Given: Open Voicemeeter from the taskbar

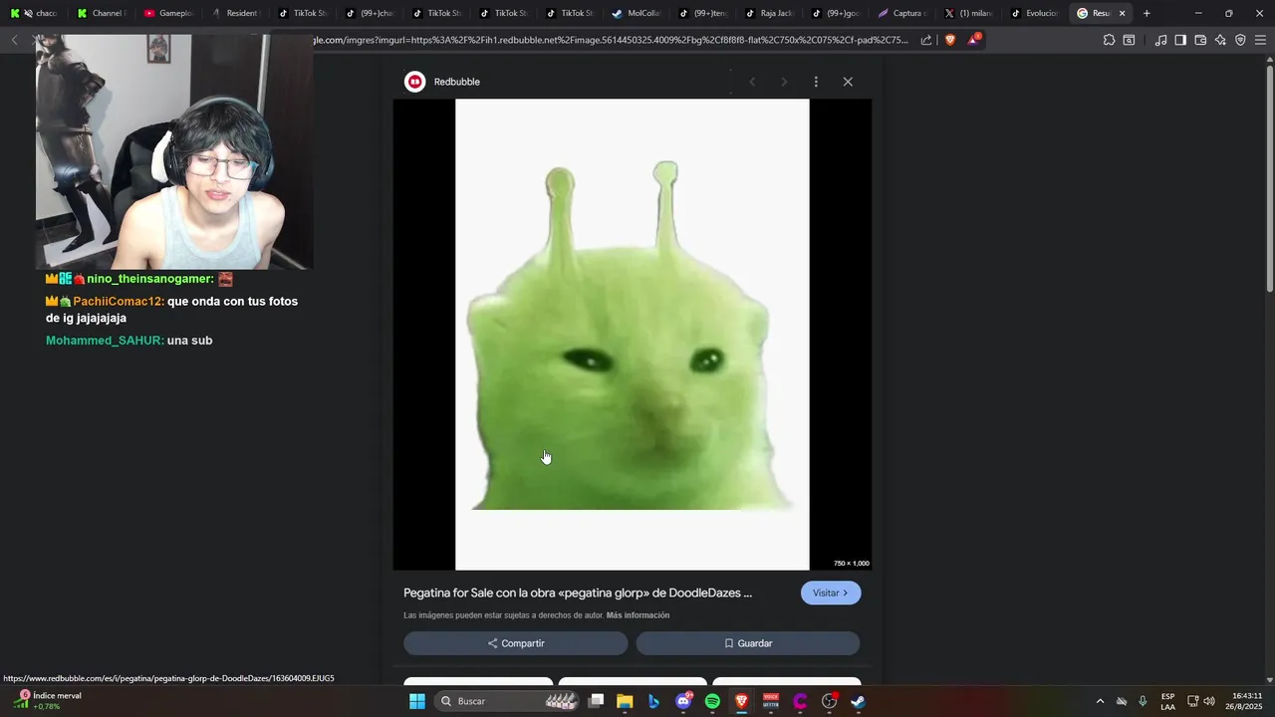Looking at the screenshot, I should pos(771,701).
